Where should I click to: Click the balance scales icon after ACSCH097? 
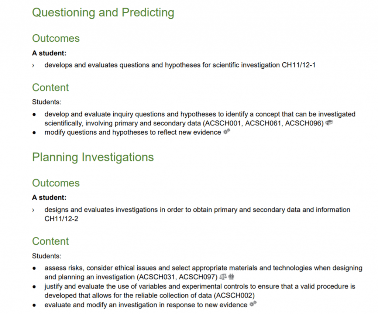[223, 276]
